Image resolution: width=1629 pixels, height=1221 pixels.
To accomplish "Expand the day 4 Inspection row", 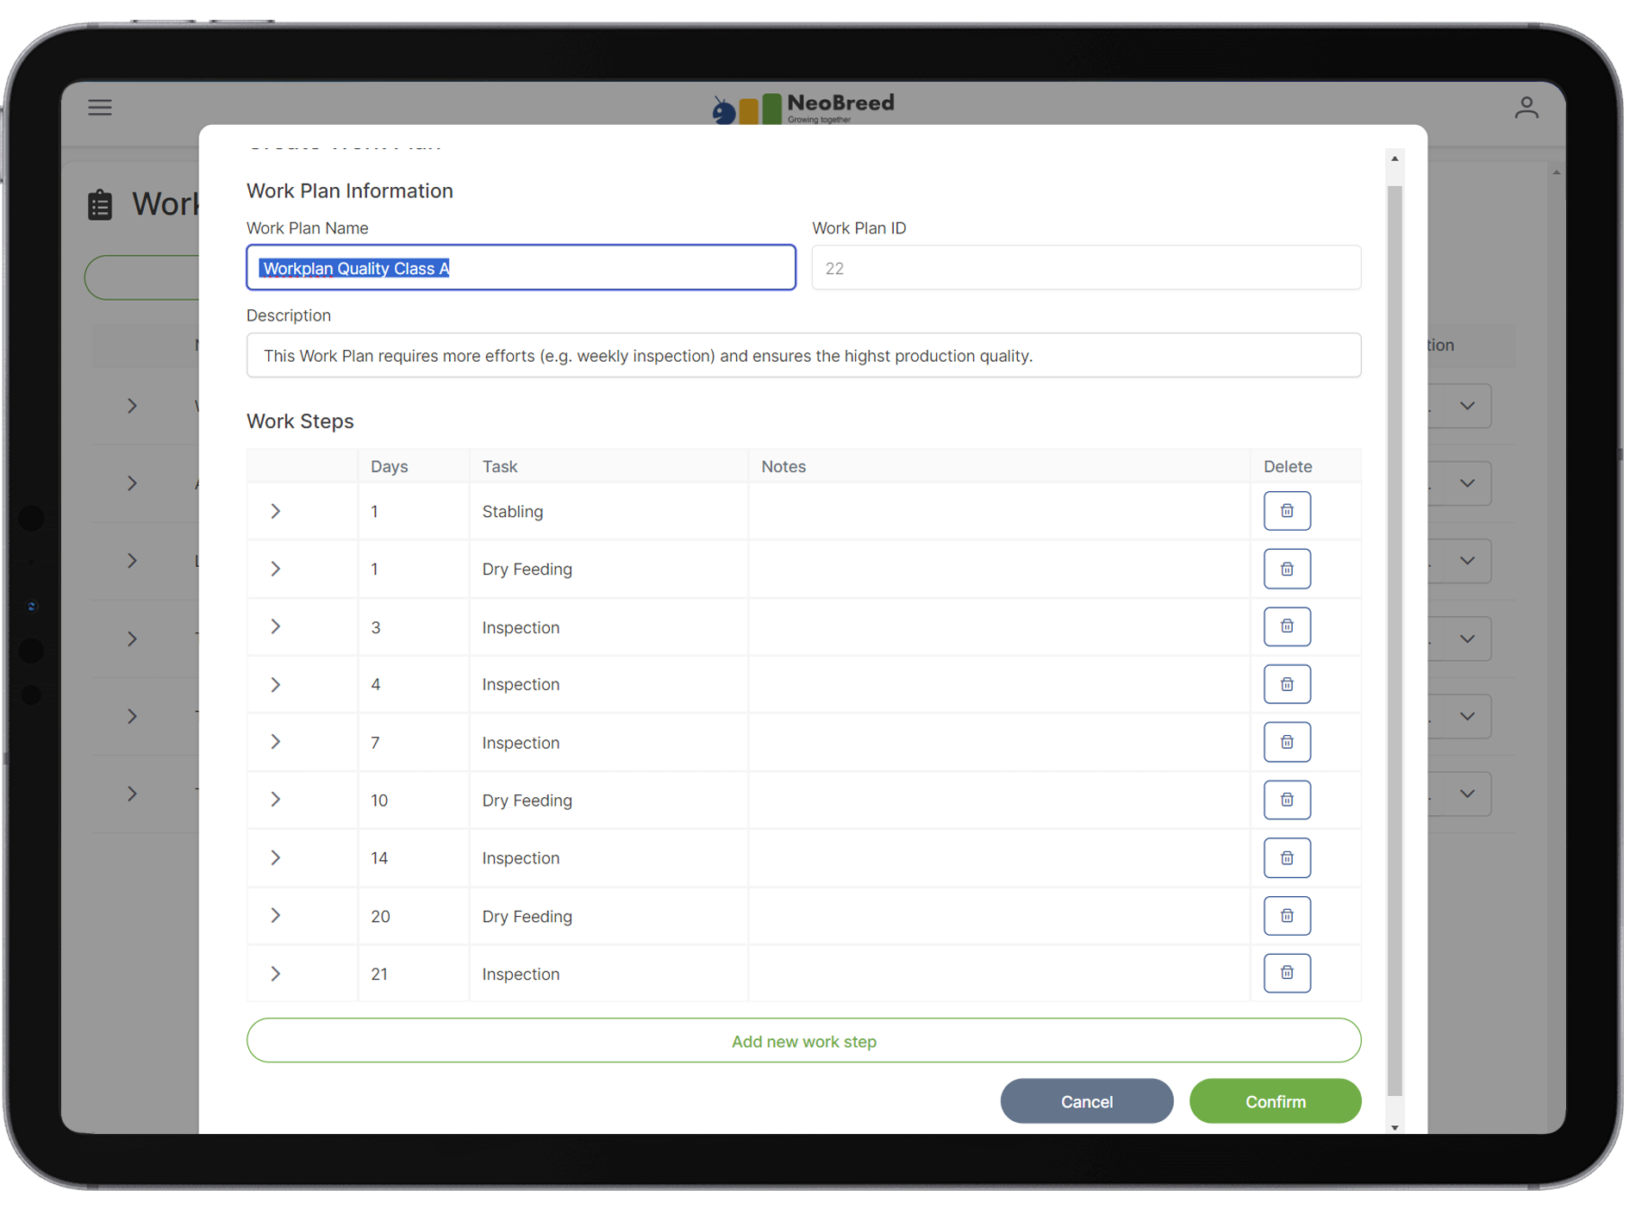I will pos(276,684).
